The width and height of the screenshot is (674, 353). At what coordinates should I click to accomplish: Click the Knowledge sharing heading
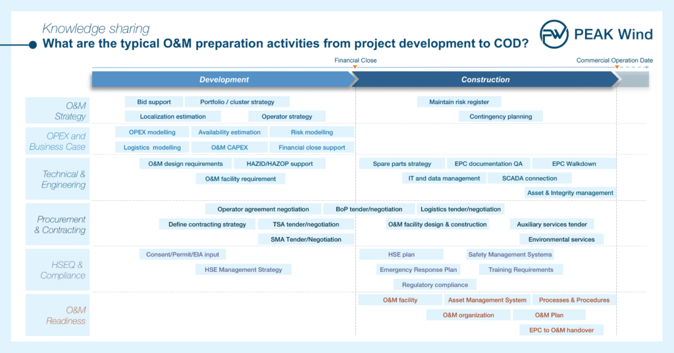[96, 28]
